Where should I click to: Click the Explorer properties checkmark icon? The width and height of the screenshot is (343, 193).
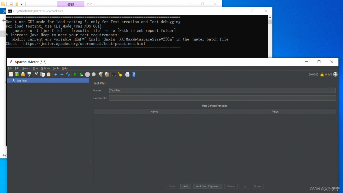point(11,4)
